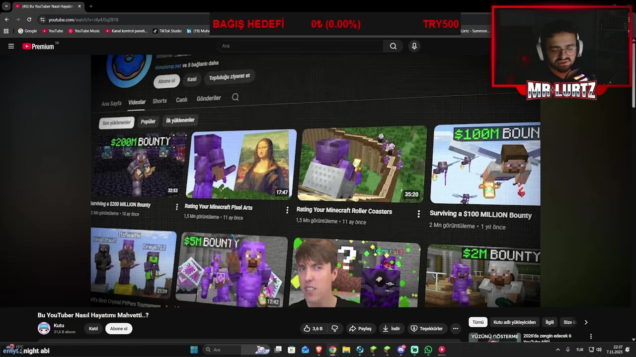Select the partially visible Size chip
636x357 pixels.
pos(569,322)
